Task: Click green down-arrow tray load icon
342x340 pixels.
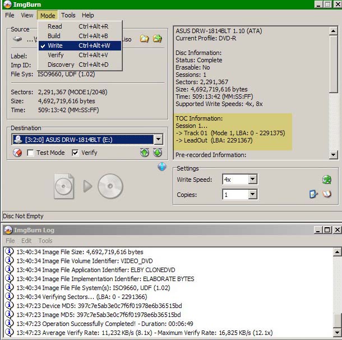Action: 158,153
